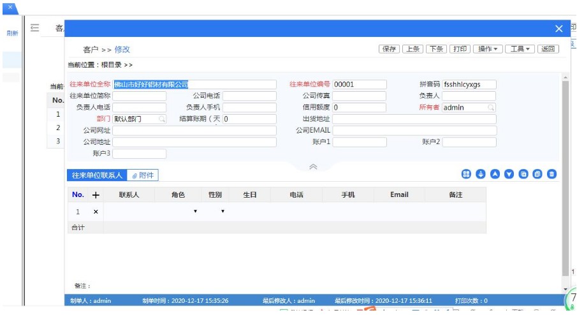Expand the 角色 dropdown in row 1
Screen dimensions: 577x315
coord(195,212)
